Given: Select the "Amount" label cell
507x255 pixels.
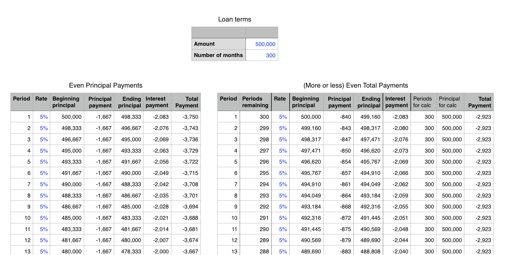Looking at the screenshot, I should click(218, 44).
